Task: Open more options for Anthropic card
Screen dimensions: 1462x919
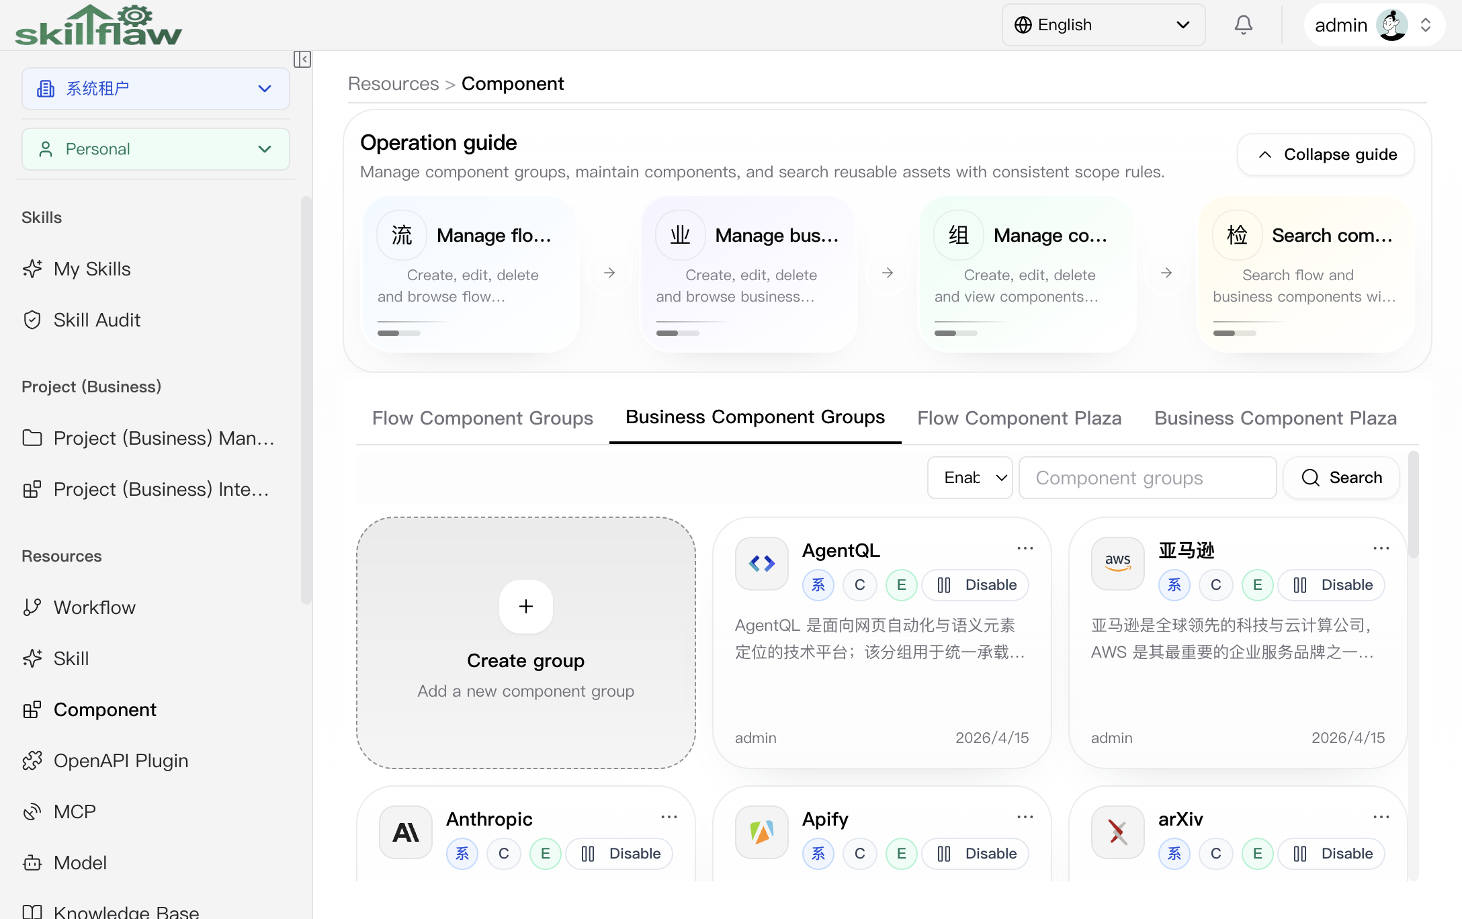Action: [x=669, y=817]
